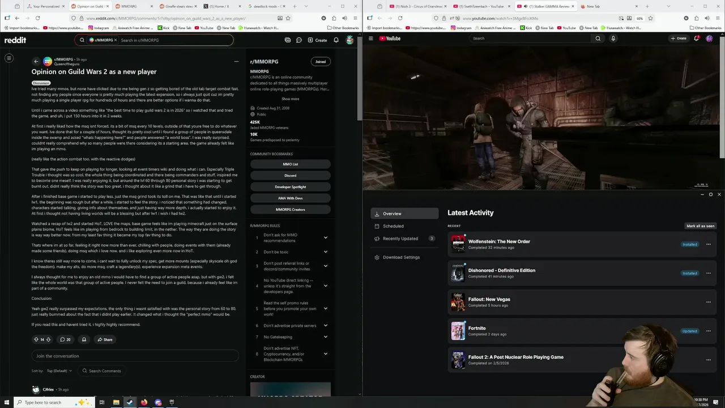The width and height of the screenshot is (725, 408).
Task: Select Scheduled in downloads sidebar
Action: [x=404, y=226]
